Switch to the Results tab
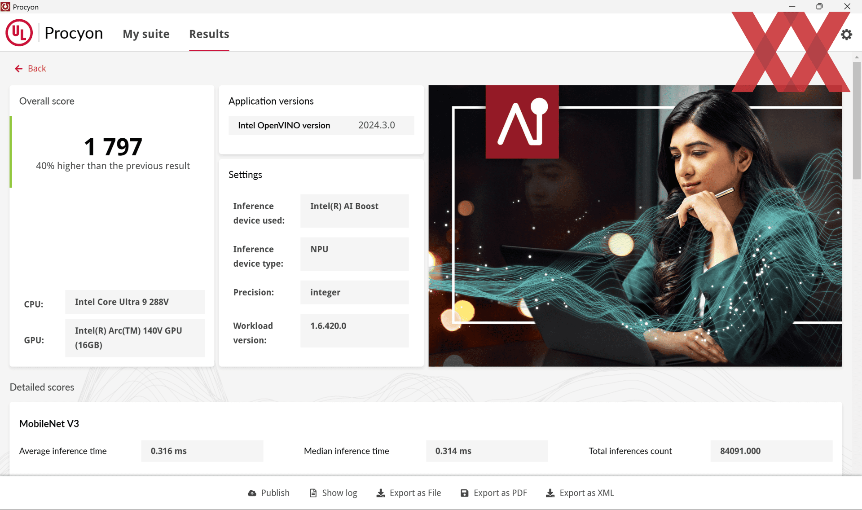This screenshot has width=862, height=510. point(209,34)
